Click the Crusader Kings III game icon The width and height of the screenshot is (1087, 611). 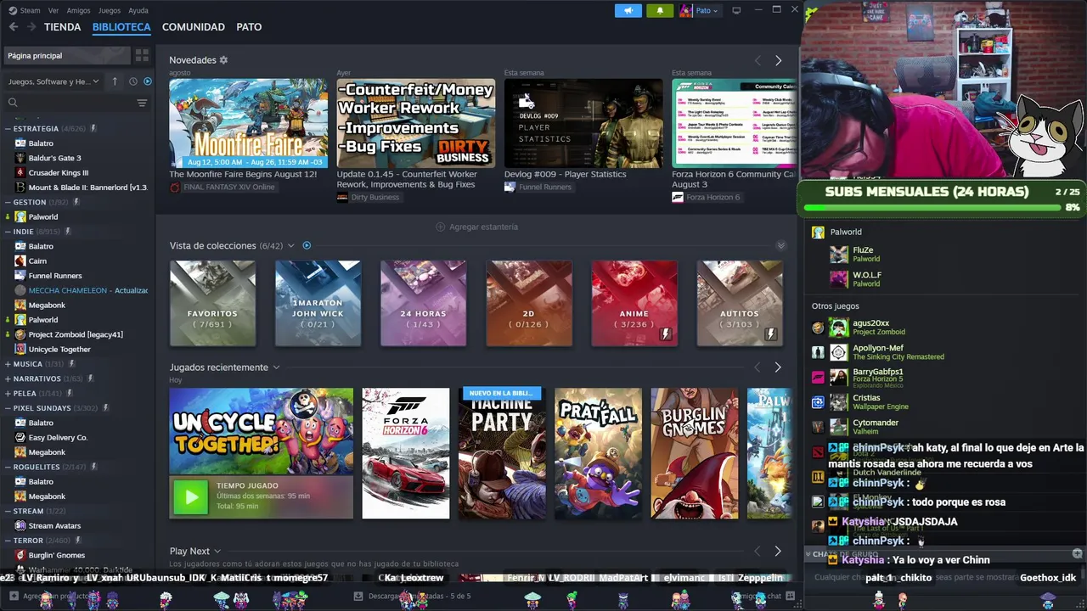pos(20,172)
